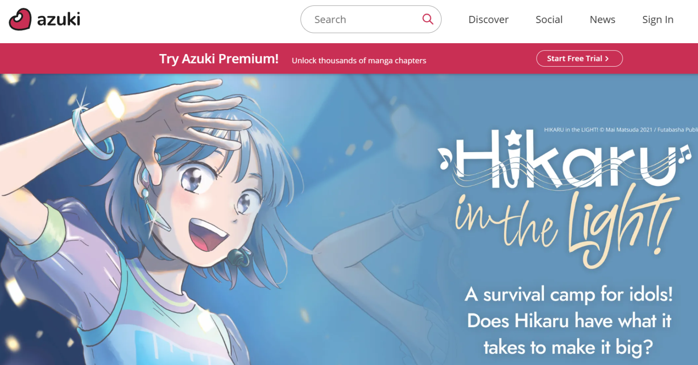
Task: Open the Discover menu
Action: [489, 20]
